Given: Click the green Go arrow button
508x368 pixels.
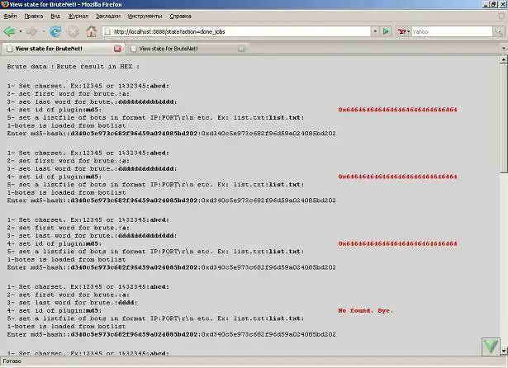Looking at the screenshot, I should click(x=386, y=31).
